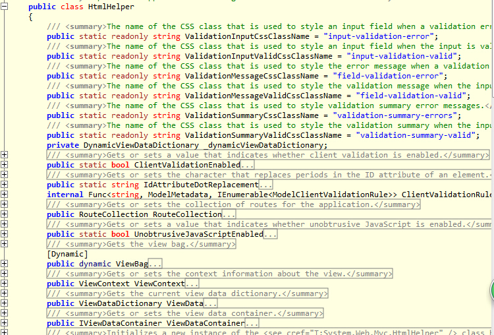
Task: Click the '[Dynamic]' attribute line
Action: (67, 255)
